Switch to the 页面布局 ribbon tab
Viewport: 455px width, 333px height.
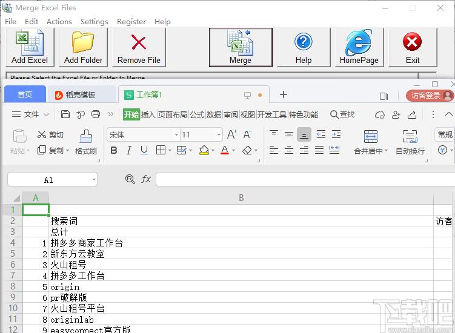pos(172,114)
